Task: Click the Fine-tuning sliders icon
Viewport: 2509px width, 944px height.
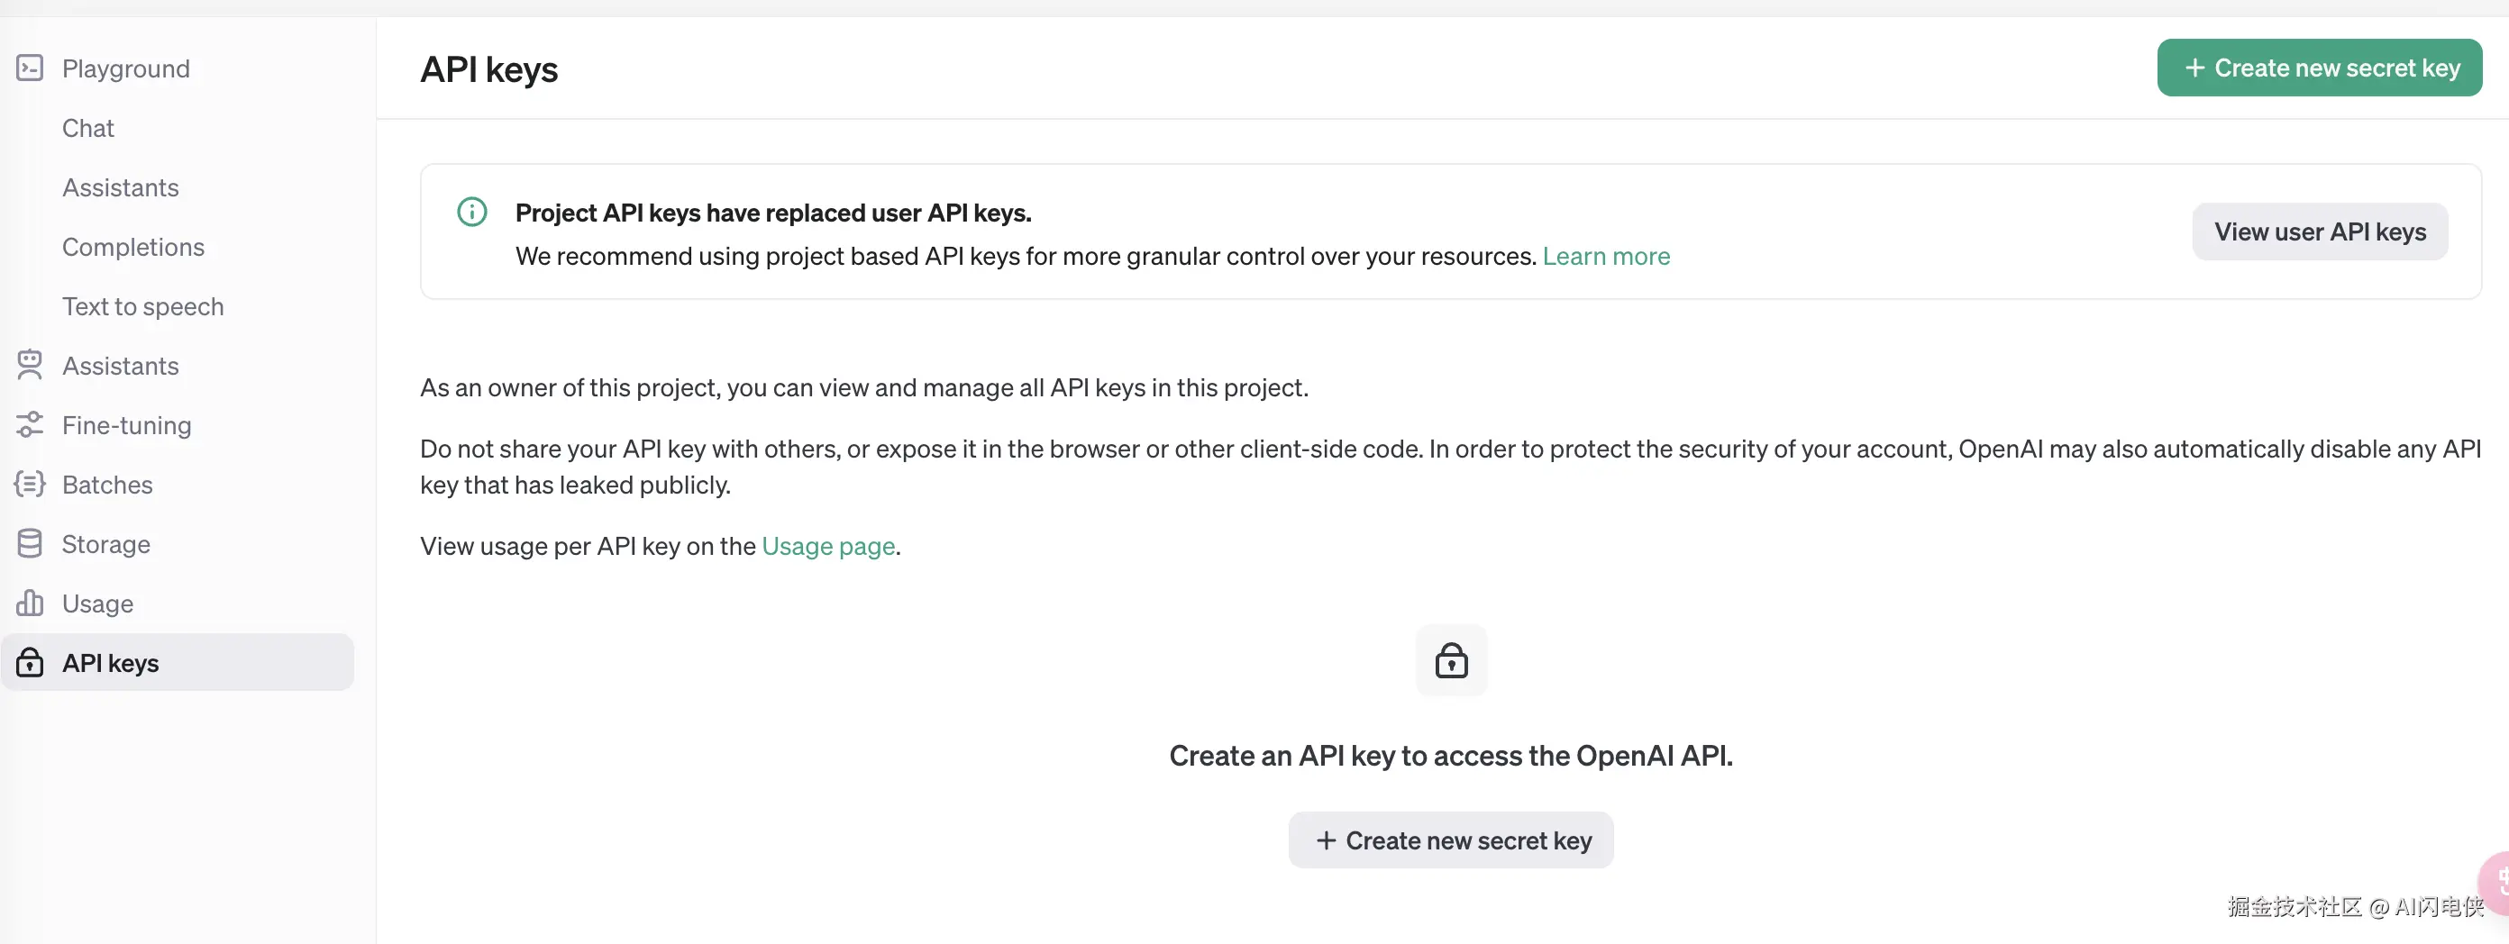Action: (x=31, y=424)
